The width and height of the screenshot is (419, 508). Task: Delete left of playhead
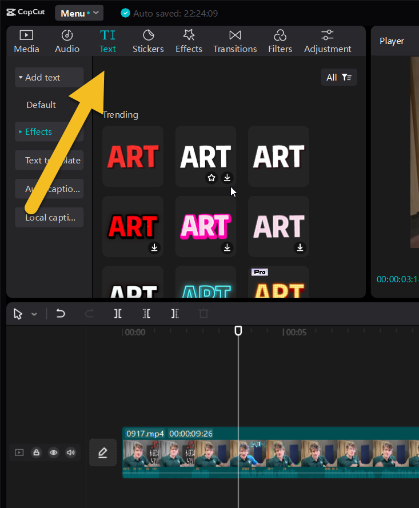click(x=146, y=314)
